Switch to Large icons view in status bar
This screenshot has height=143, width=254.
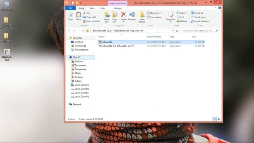click(219, 119)
